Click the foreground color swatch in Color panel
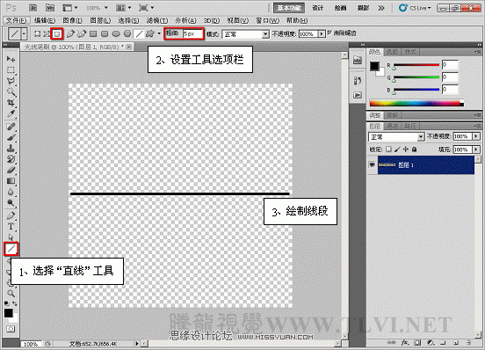The height and width of the screenshot is (350, 485). pyautogui.click(x=374, y=66)
